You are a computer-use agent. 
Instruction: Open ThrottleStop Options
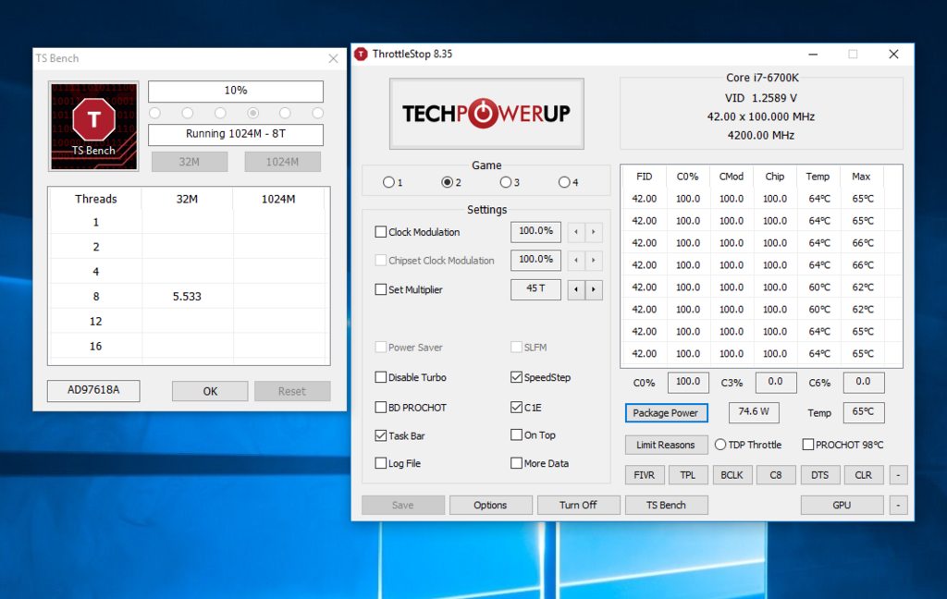coord(490,506)
